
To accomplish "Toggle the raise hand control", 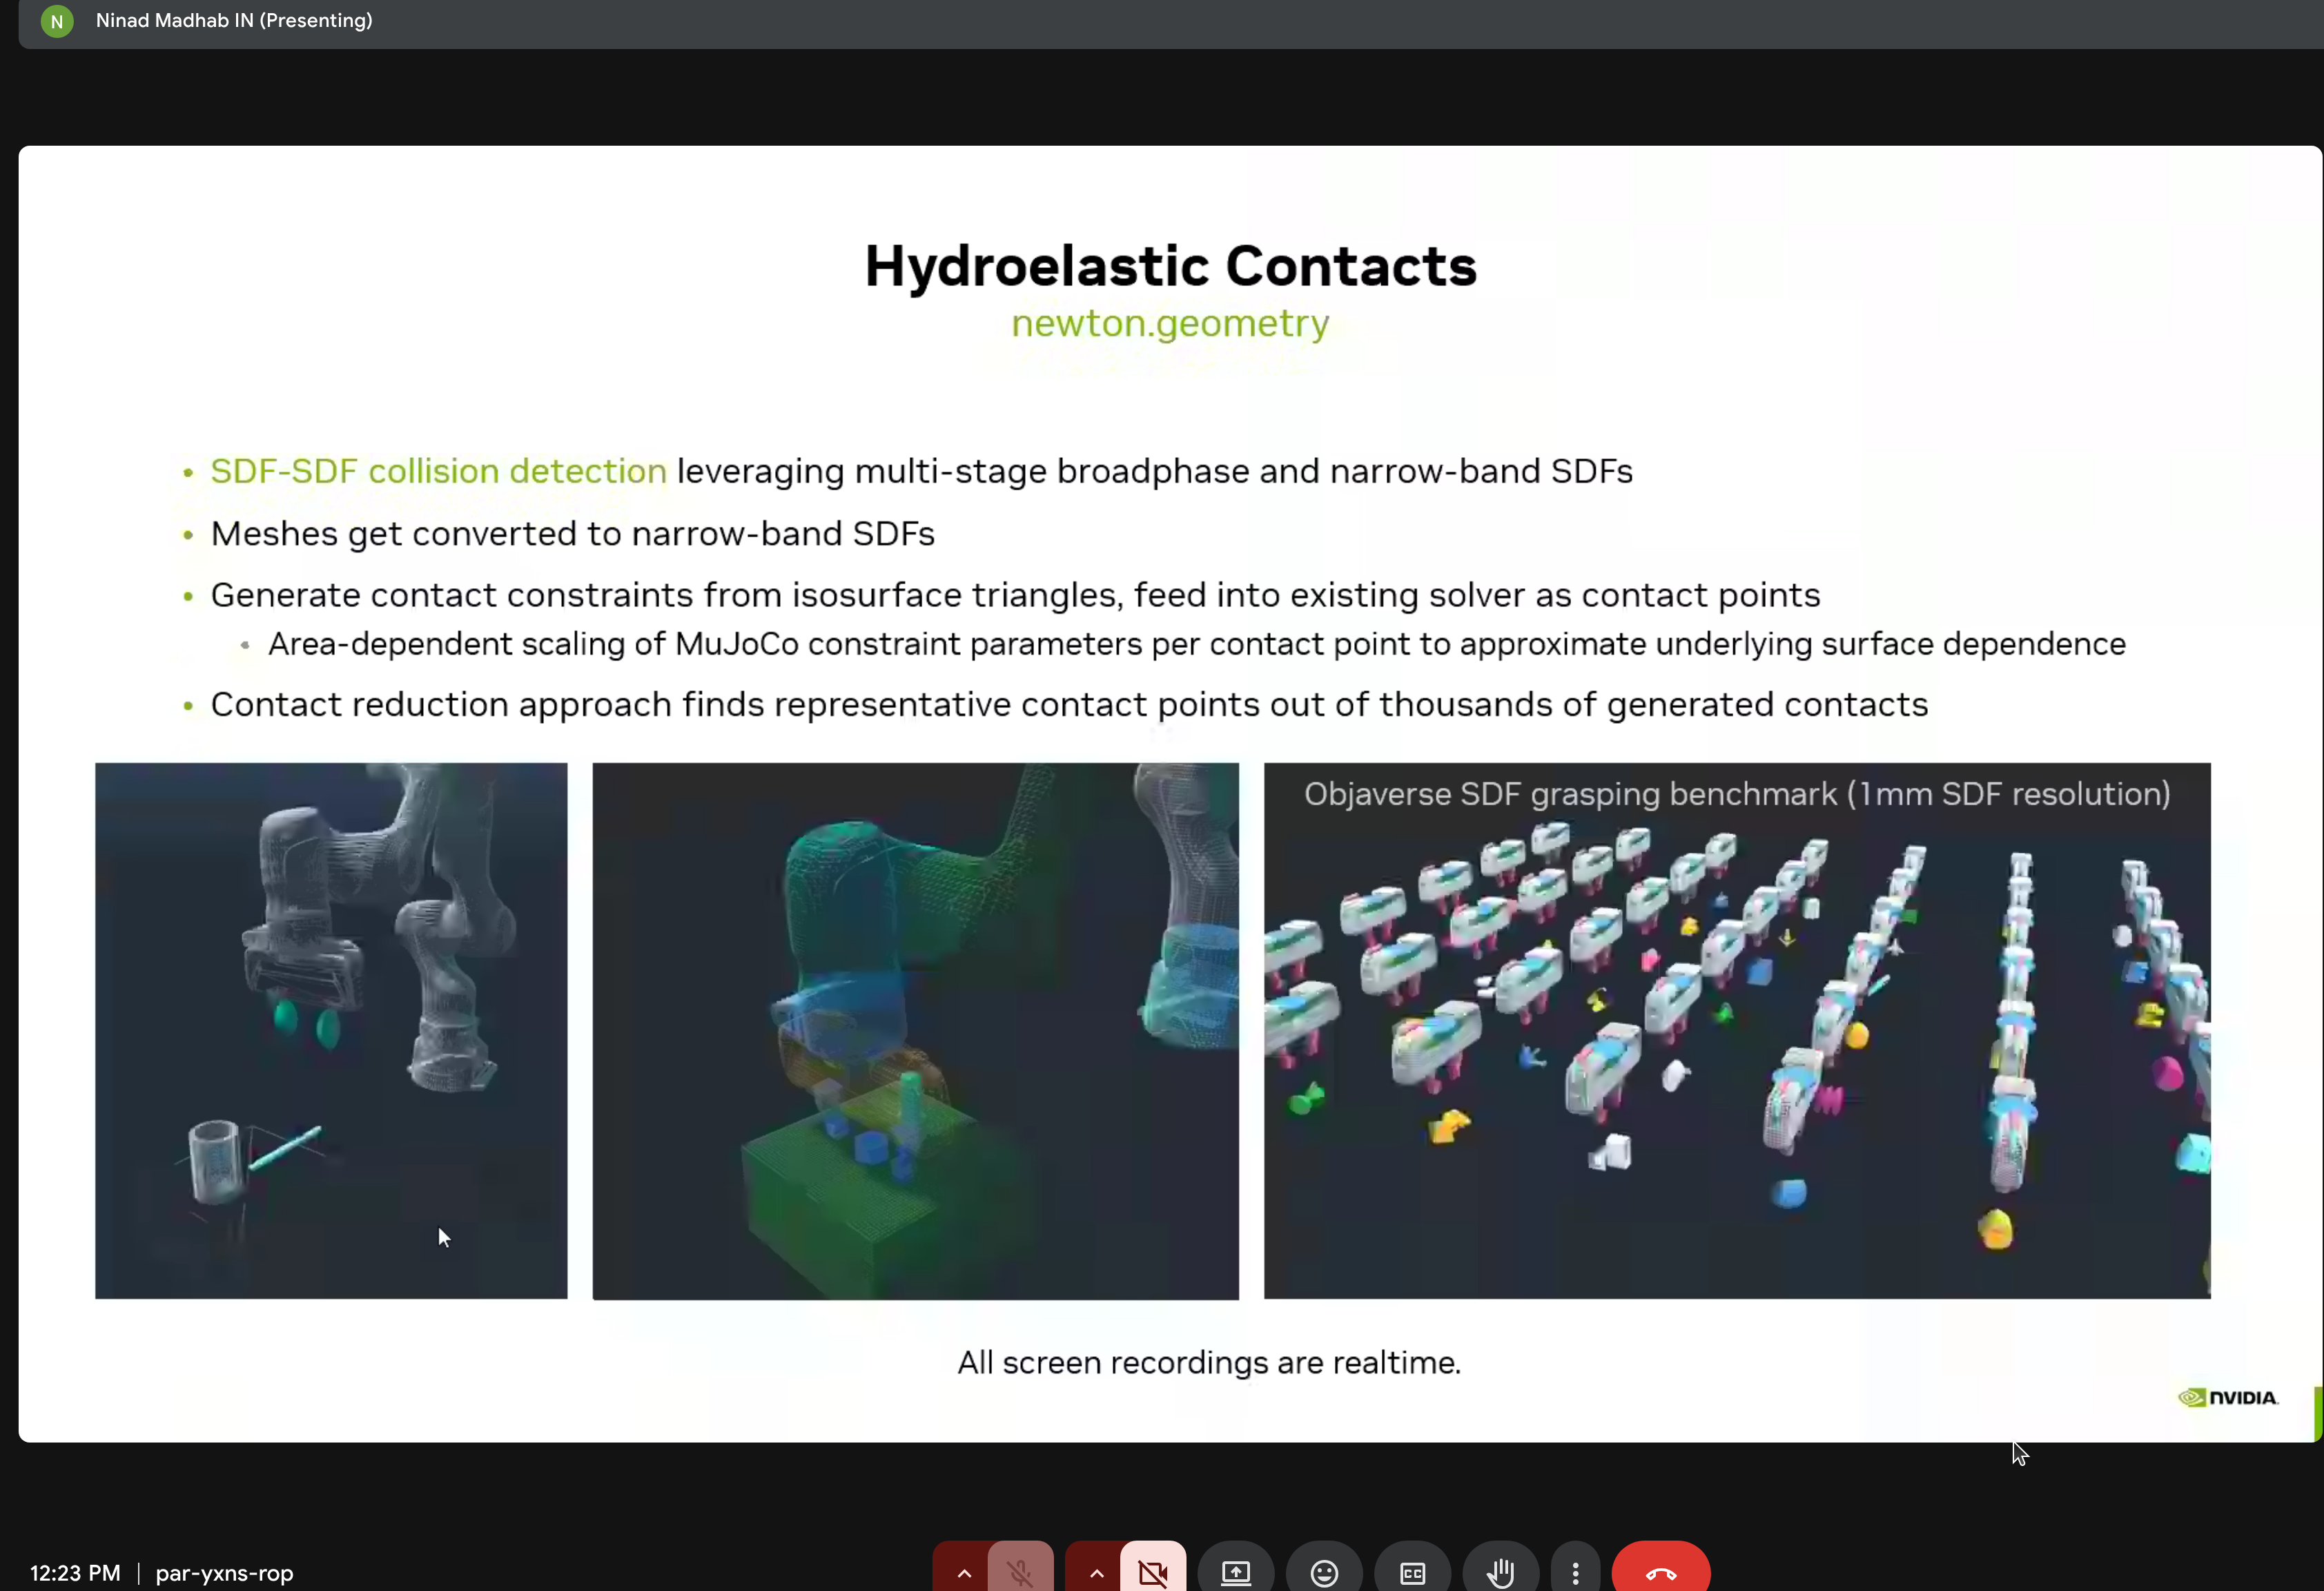I will click(1500, 1572).
